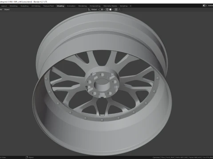Switch to the Scripting workspace tab
Viewport: 213px width, 159px height.
(x=124, y=6)
